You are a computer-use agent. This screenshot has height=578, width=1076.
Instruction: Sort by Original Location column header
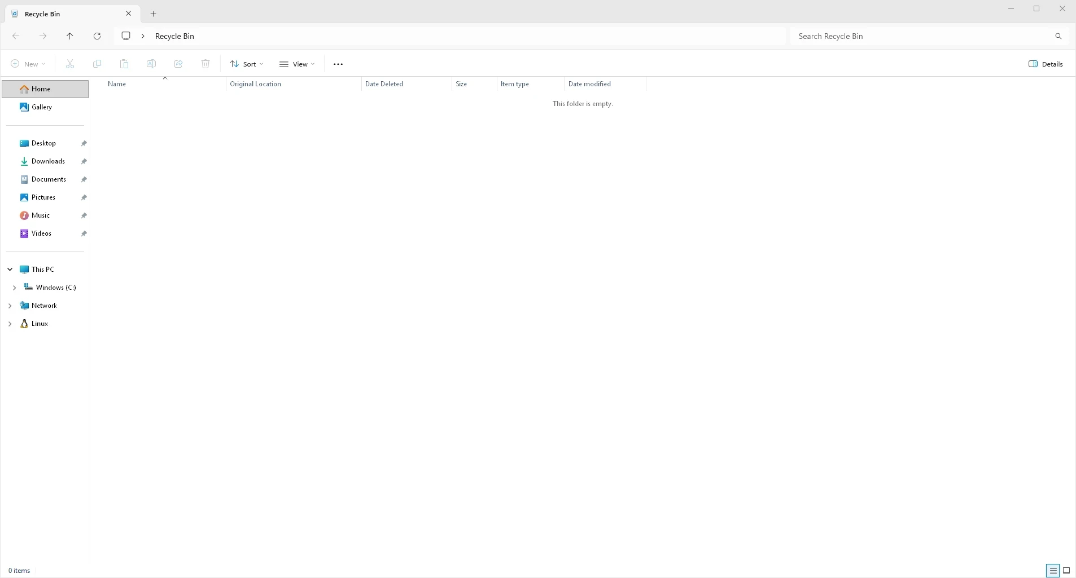(x=294, y=84)
